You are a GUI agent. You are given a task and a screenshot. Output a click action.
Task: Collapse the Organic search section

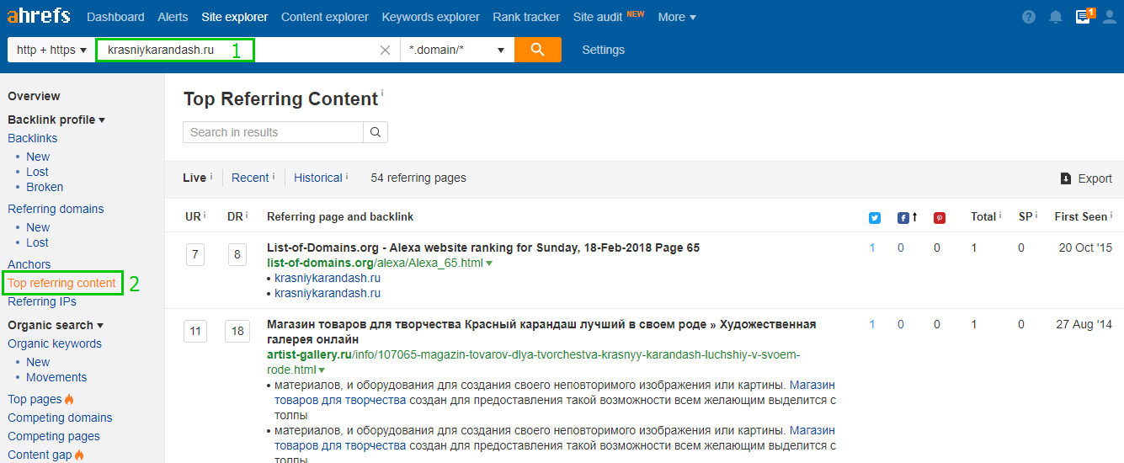click(x=56, y=325)
